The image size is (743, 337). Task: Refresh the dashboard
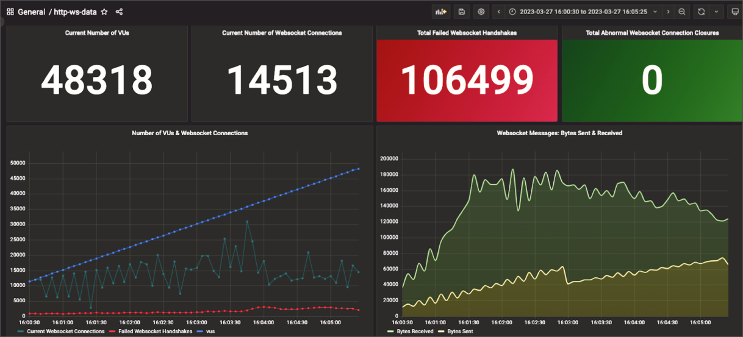[702, 12]
